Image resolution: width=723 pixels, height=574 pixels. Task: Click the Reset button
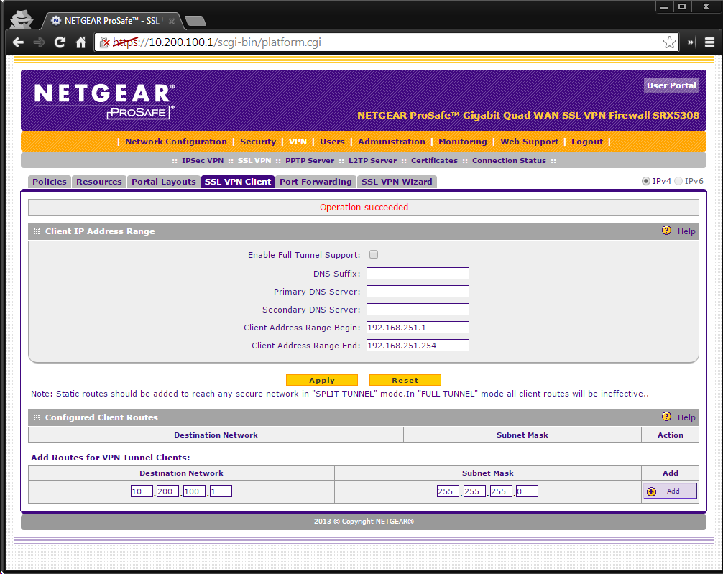point(405,380)
